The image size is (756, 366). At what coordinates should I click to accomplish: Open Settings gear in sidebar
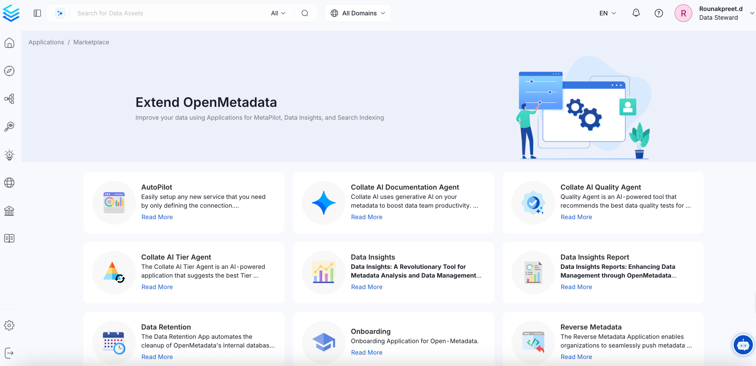pyautogui.click(x=10, y=325)
